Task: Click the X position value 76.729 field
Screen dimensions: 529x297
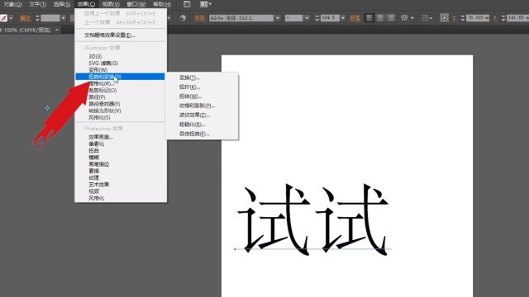Action: [478, 18]
